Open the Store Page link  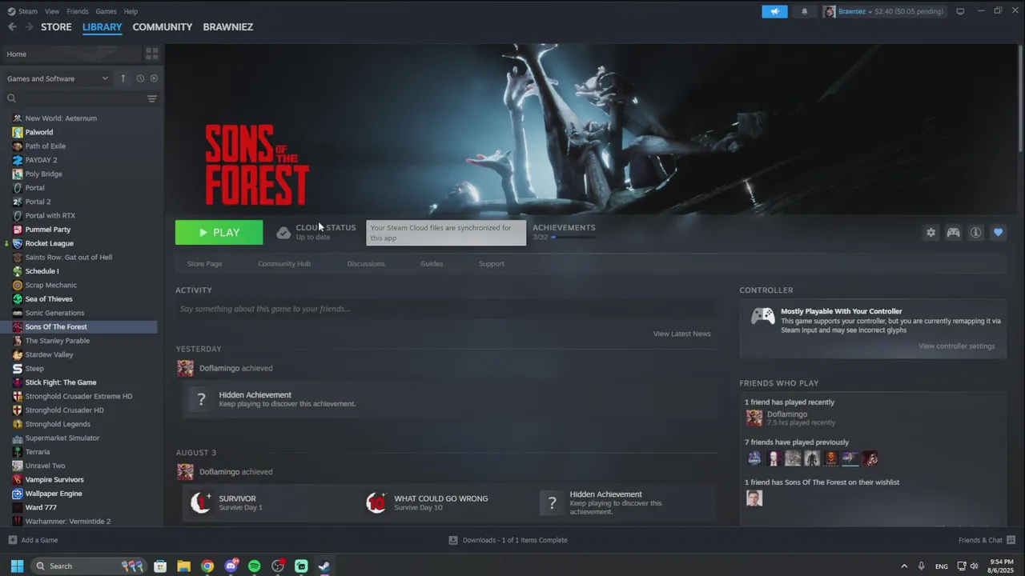pyautogui.click(x=204, y=263)
